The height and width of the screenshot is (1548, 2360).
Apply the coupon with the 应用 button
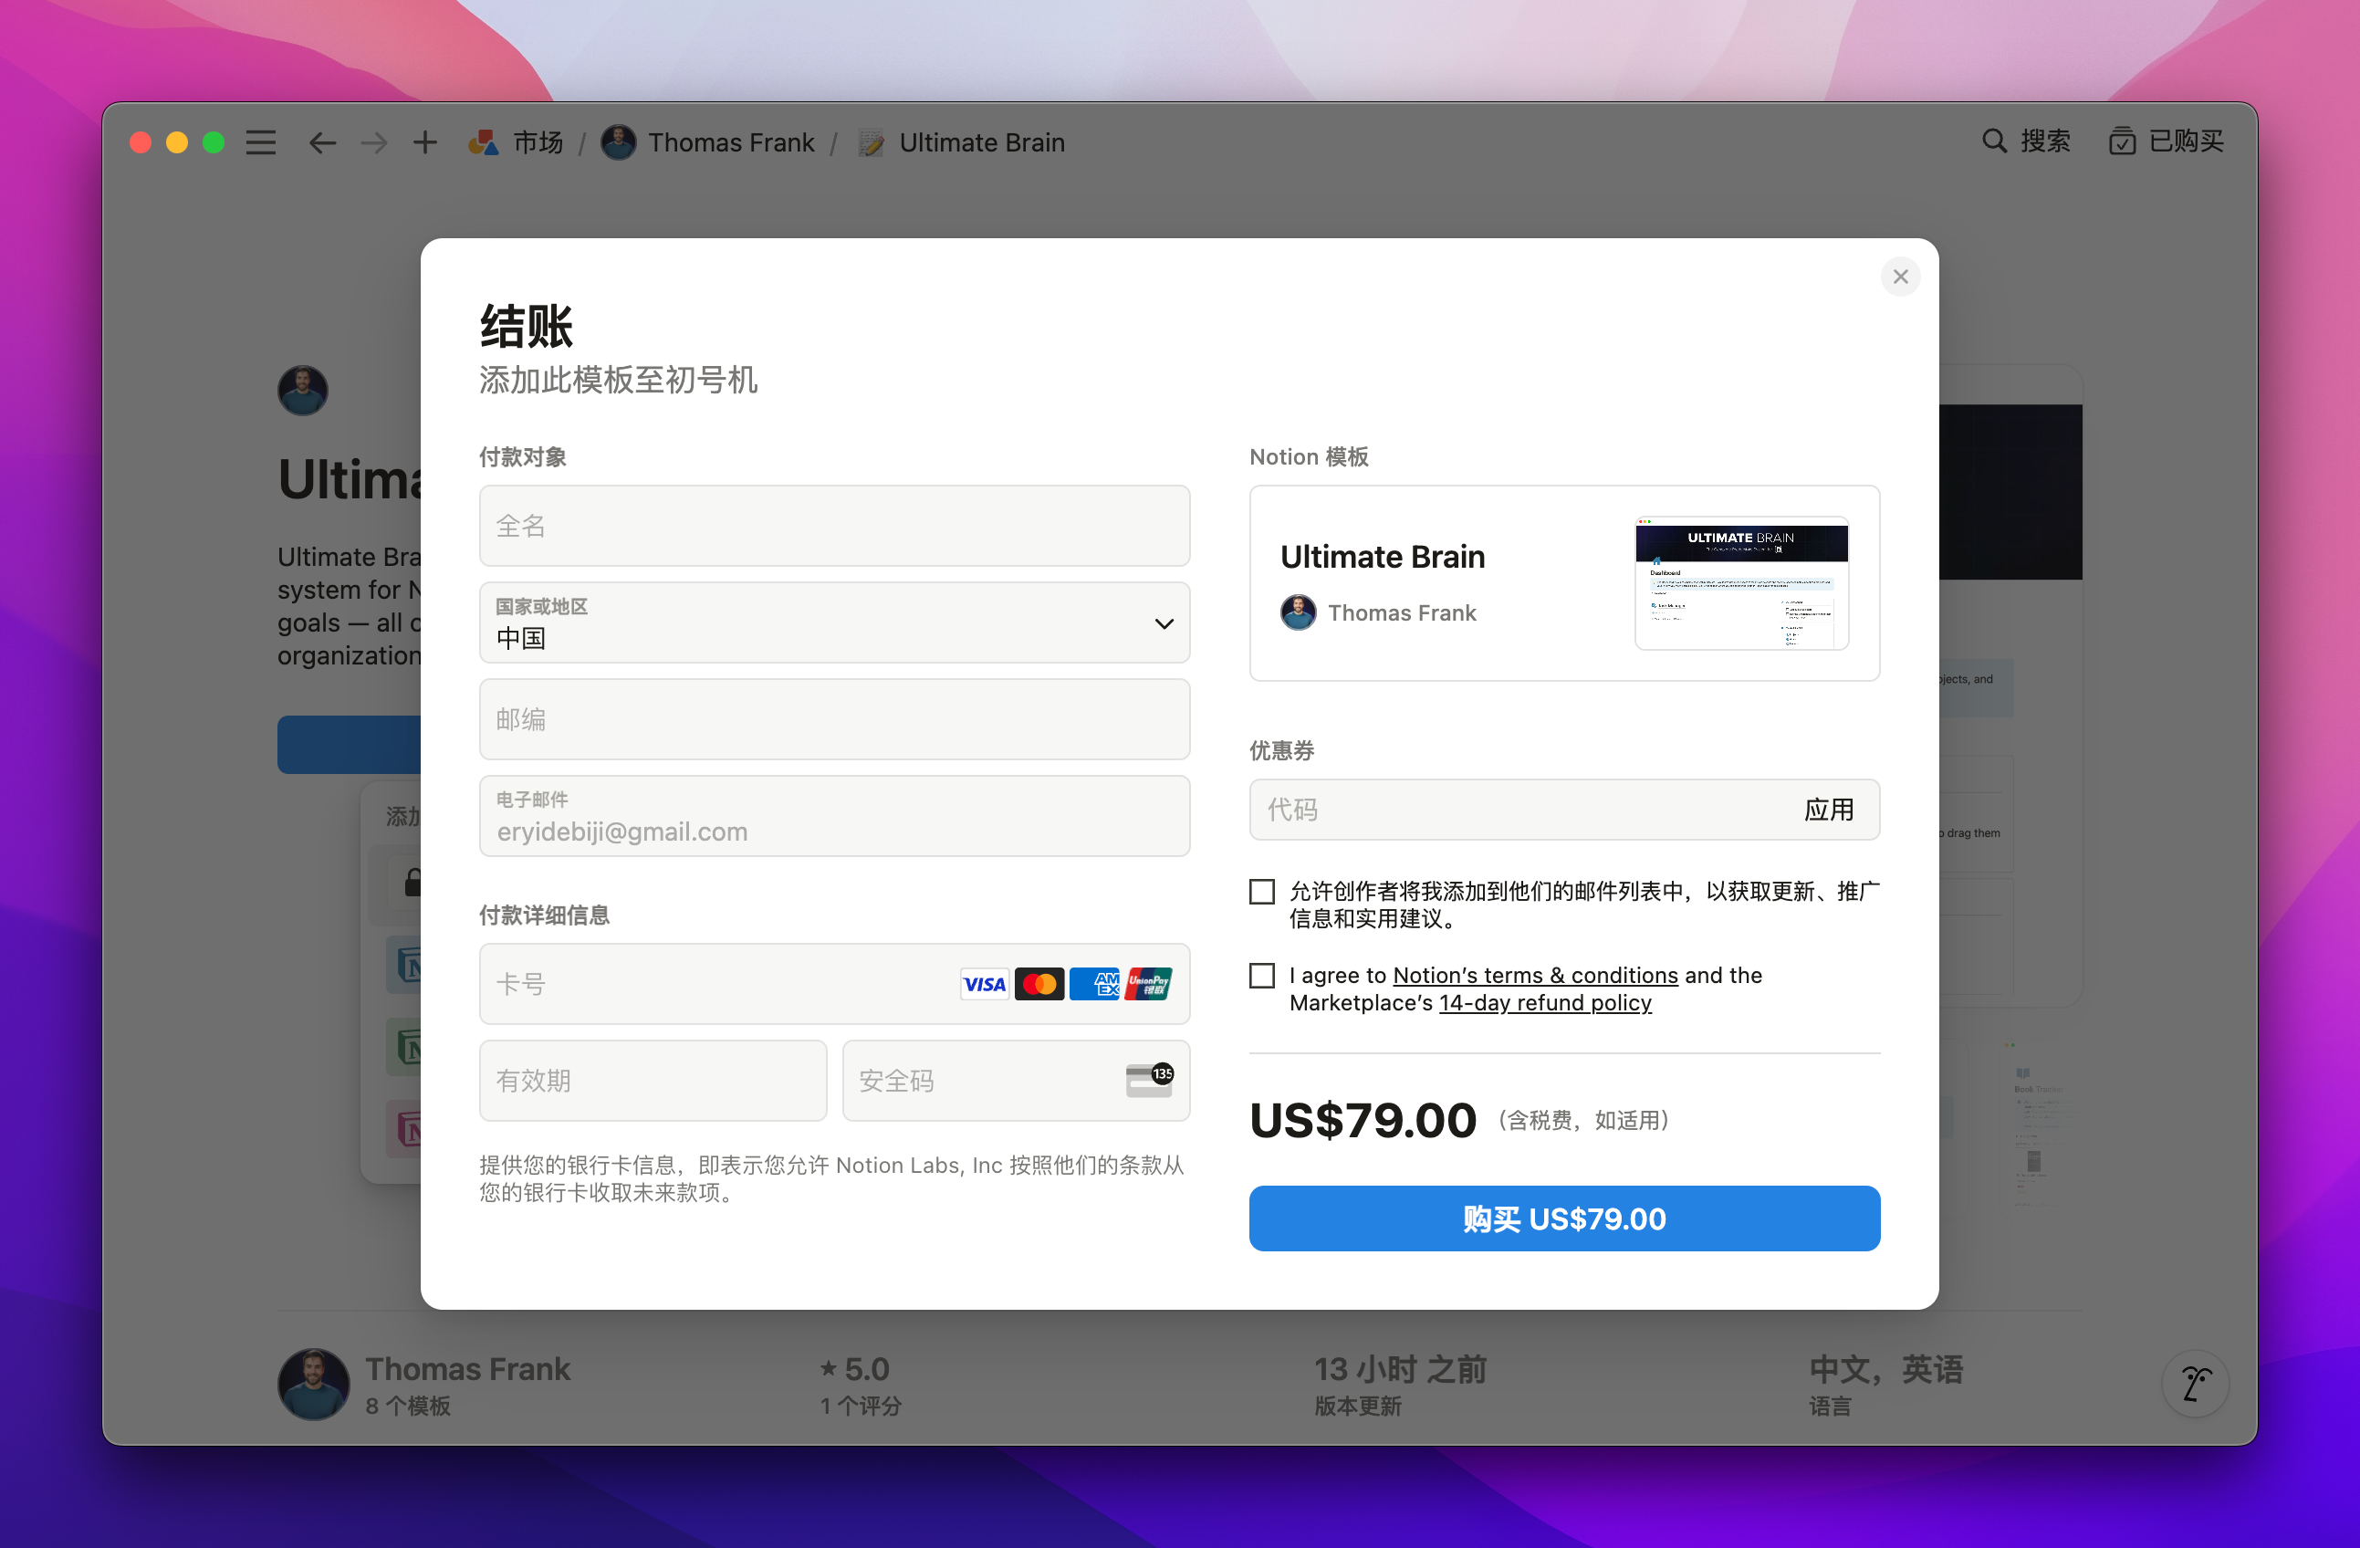1828,810
